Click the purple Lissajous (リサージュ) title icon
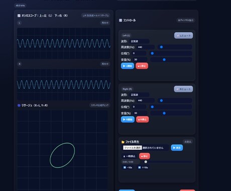231x191 pixels. coord(19,106)
